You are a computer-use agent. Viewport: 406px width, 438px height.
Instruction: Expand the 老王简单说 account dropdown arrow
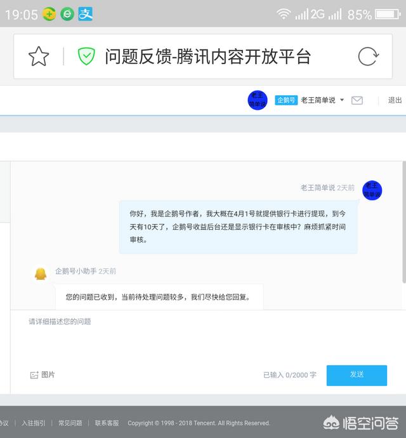(x=342, y=100)
